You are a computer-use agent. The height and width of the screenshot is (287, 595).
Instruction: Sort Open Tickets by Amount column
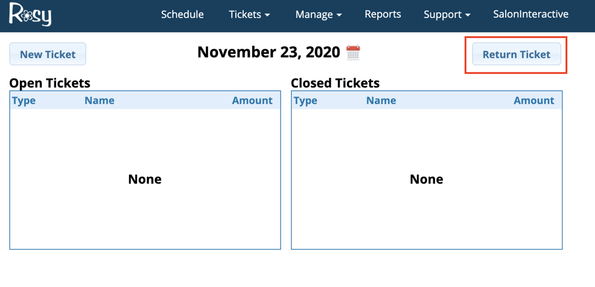(252, 101)
